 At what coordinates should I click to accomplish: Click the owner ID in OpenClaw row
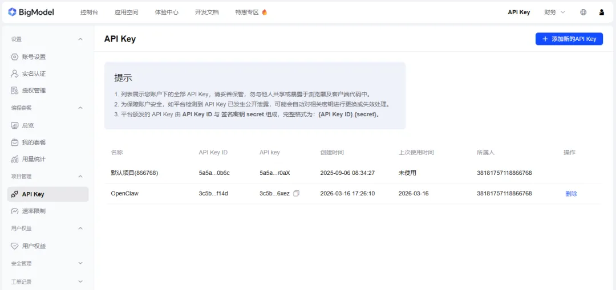click(504, 194)
